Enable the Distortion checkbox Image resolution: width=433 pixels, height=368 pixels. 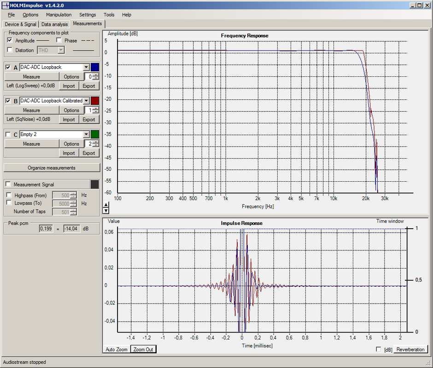10,50
